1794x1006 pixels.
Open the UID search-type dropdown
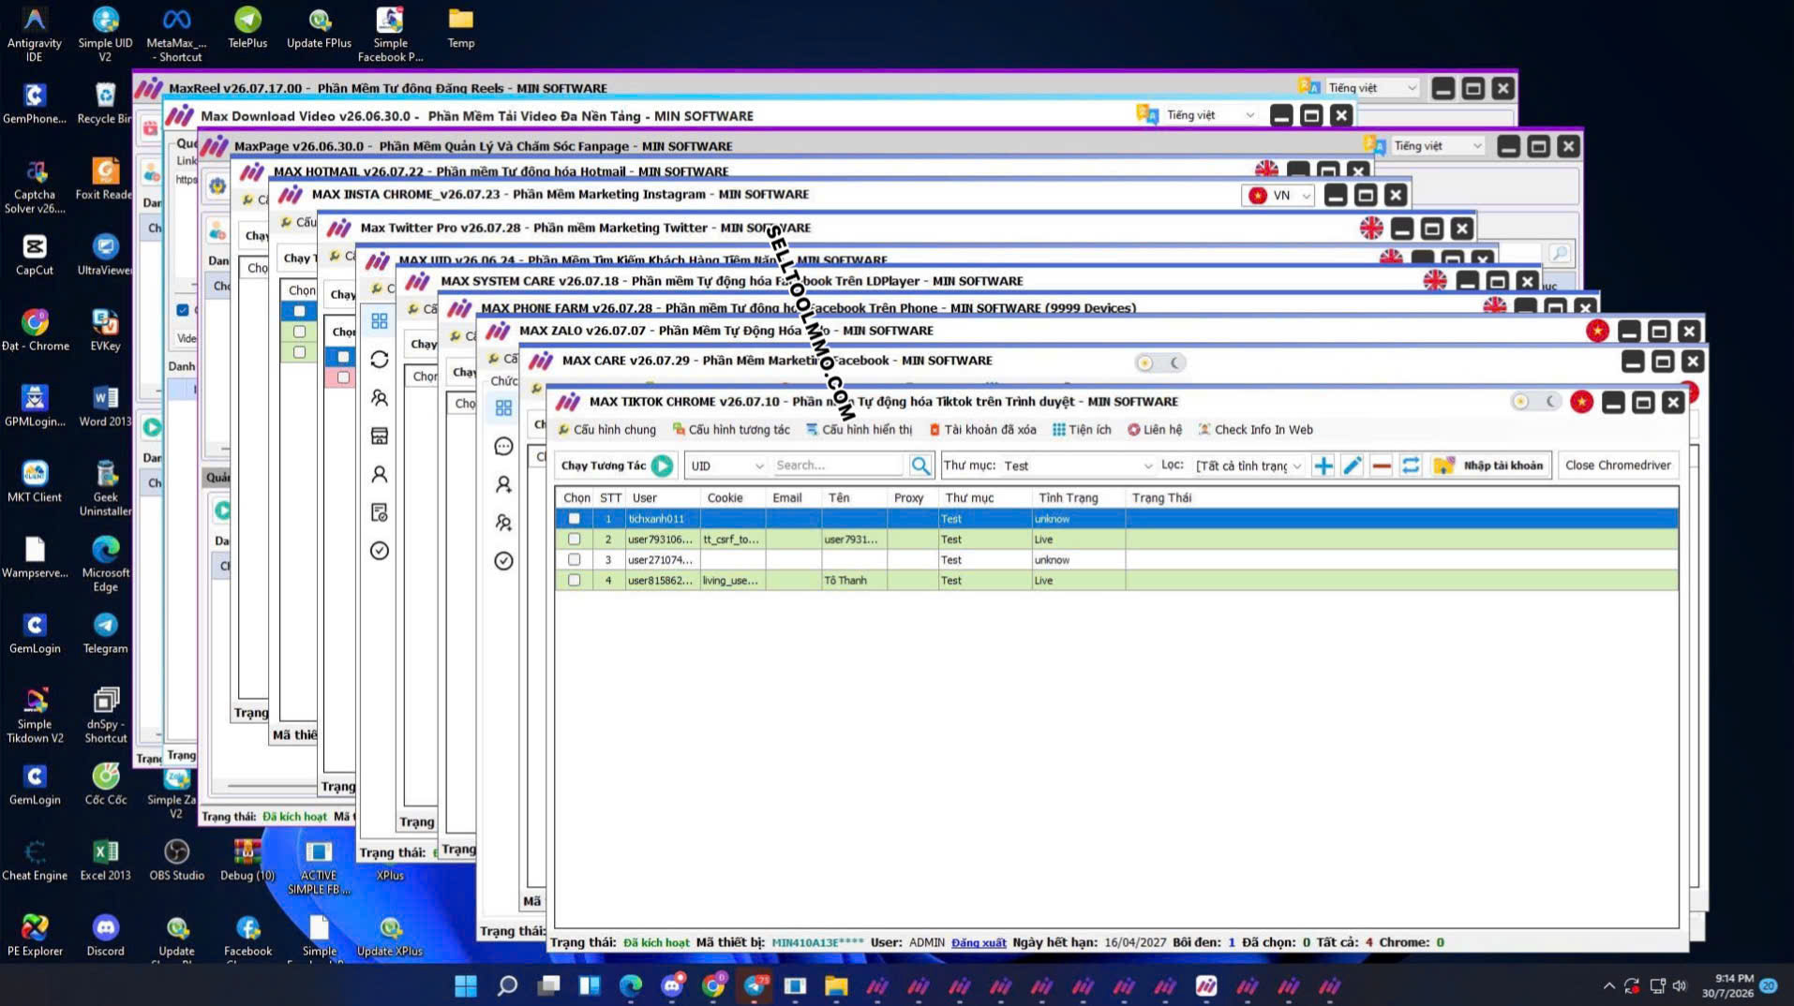point(726,466)
